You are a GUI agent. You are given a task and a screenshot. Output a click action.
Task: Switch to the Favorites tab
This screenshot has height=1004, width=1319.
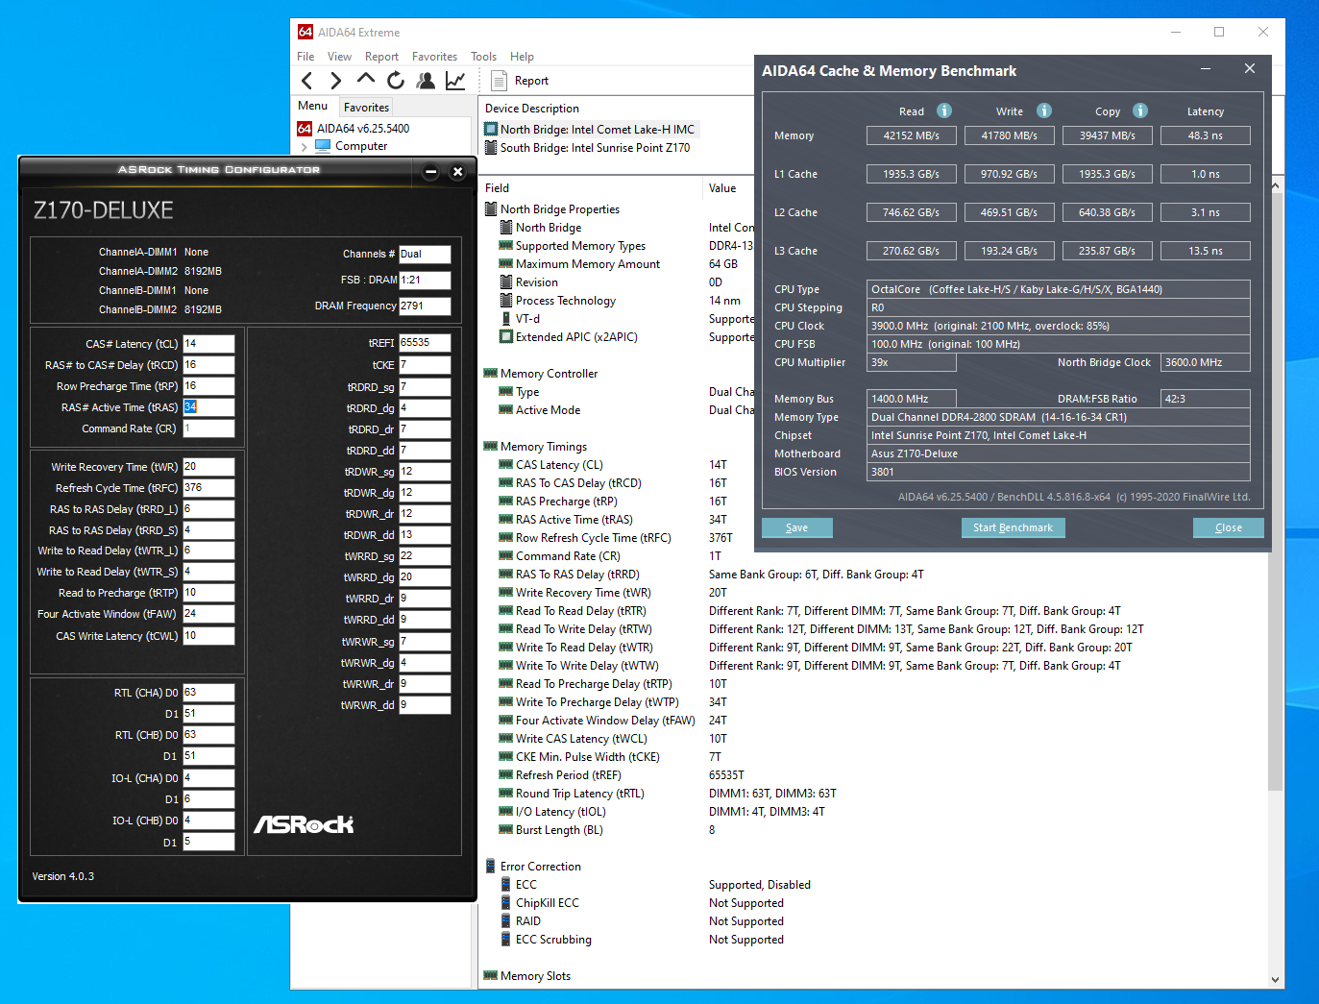pos(366,108)
